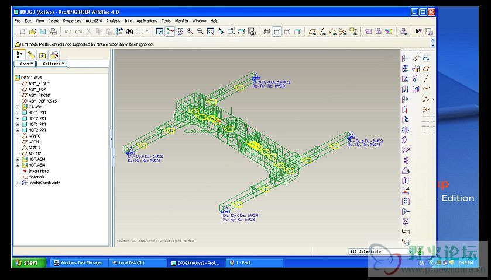The image size is (491, 280).
Task: Click the Redo arrow icon
Action: [x=78, y=32]
